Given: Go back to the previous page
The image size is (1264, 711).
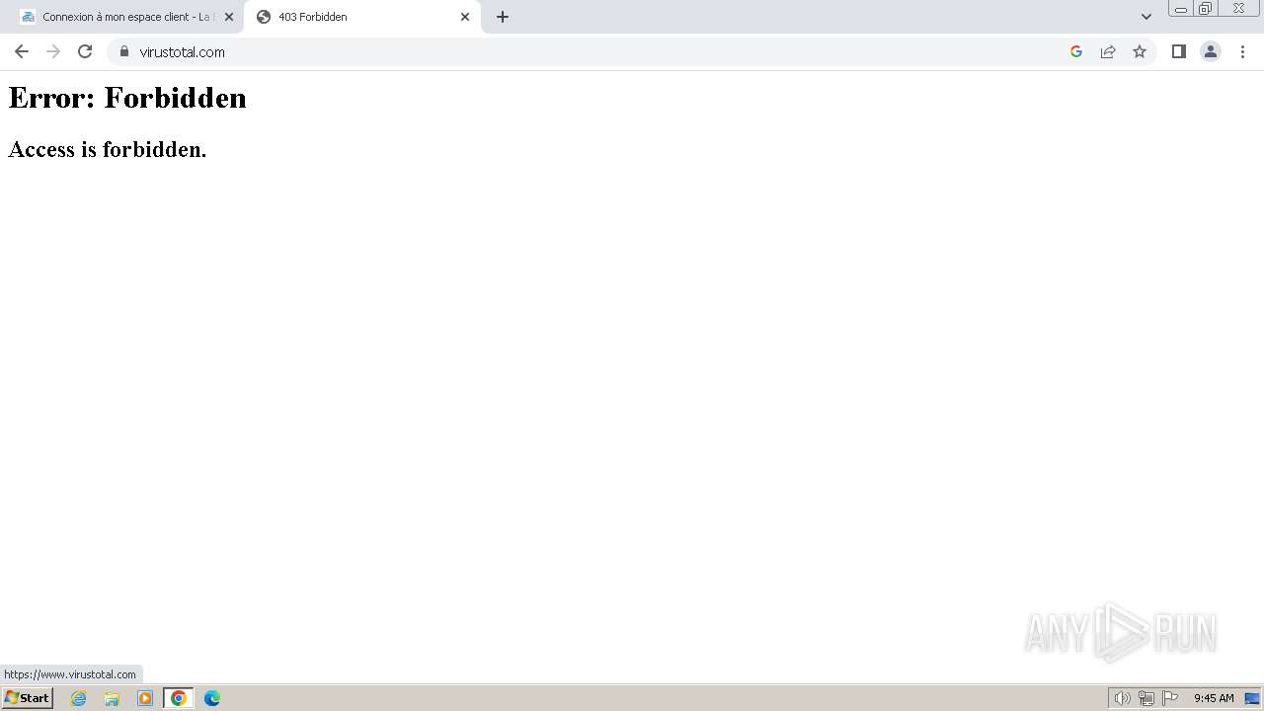Looking at the screenshot, I should 22,51.
